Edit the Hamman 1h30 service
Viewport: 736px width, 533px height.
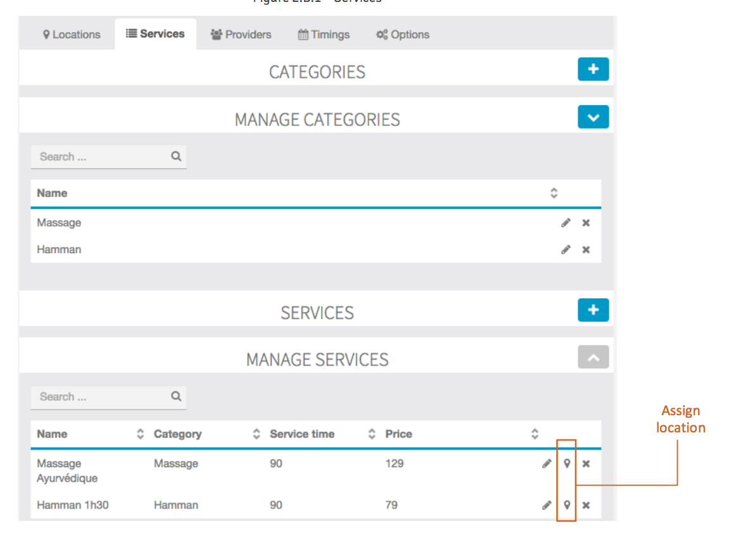(547, 505)
